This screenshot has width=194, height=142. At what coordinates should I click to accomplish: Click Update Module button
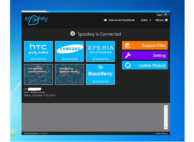(145, 65)
